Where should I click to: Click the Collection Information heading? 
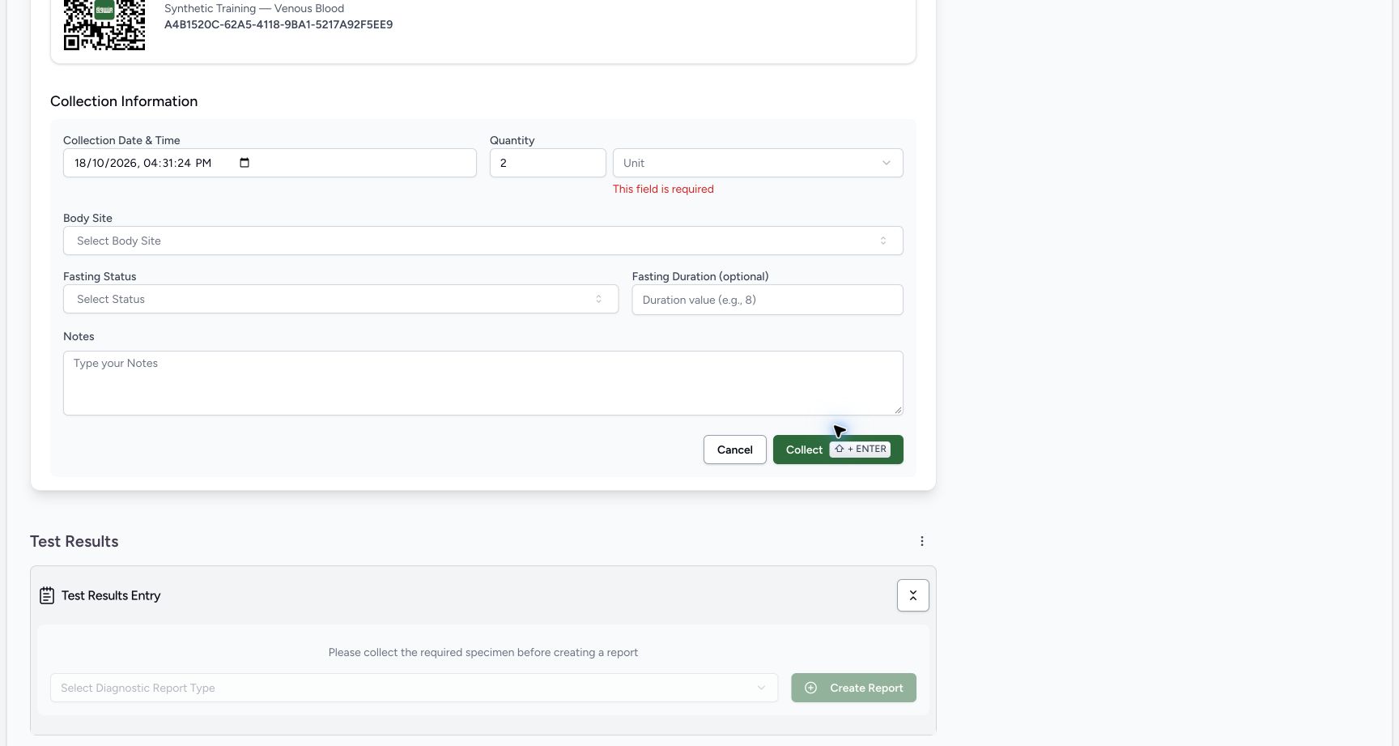click(124, 101)
